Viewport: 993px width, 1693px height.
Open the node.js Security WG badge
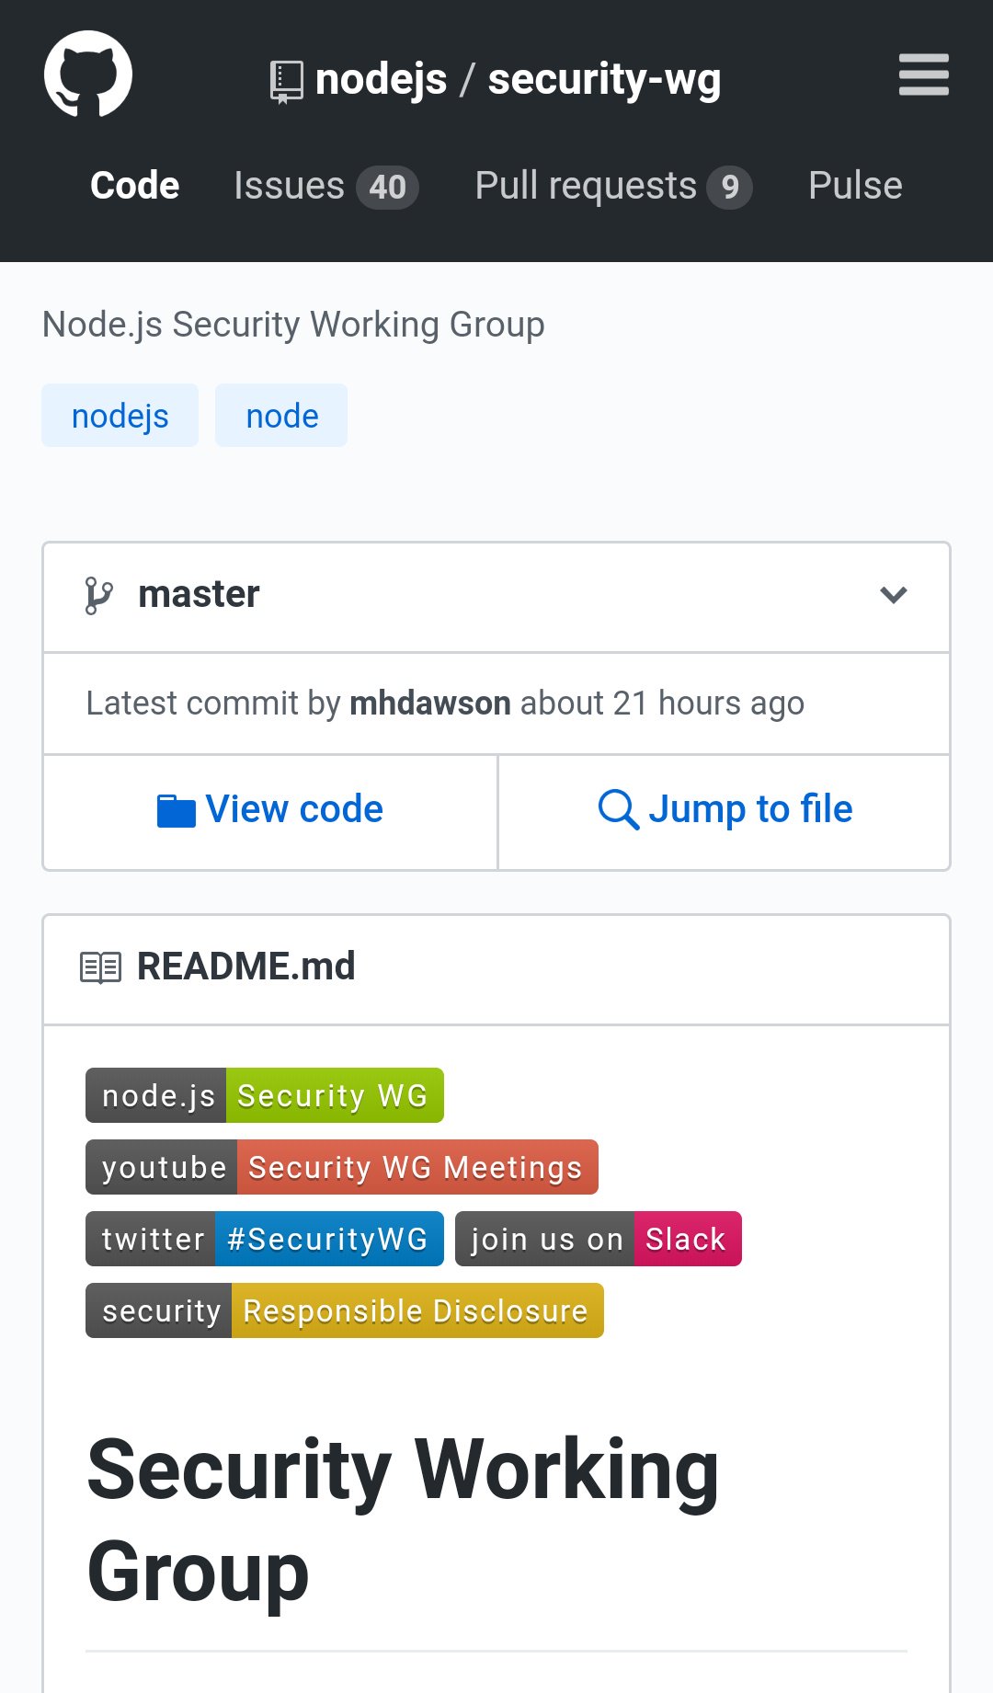pyautogui.click(x=265, y=1095)
